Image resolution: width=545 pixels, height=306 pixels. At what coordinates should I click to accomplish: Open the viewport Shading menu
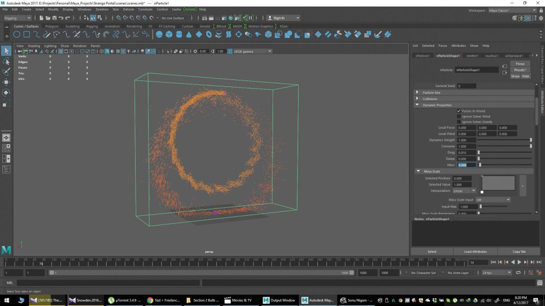pyautogui.click(x=34, y=46)
